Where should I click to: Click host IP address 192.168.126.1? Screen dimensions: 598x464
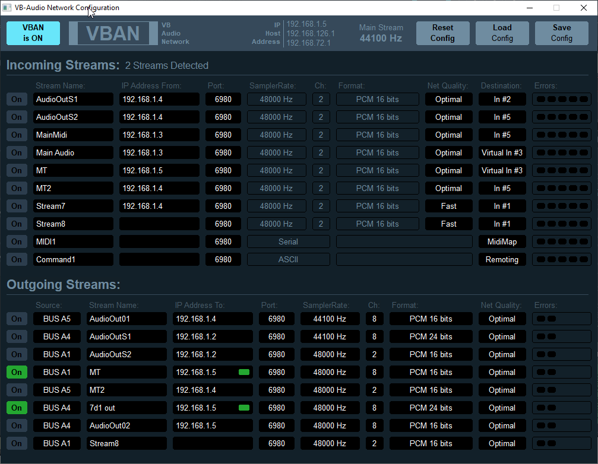click(x=311, y=33)
